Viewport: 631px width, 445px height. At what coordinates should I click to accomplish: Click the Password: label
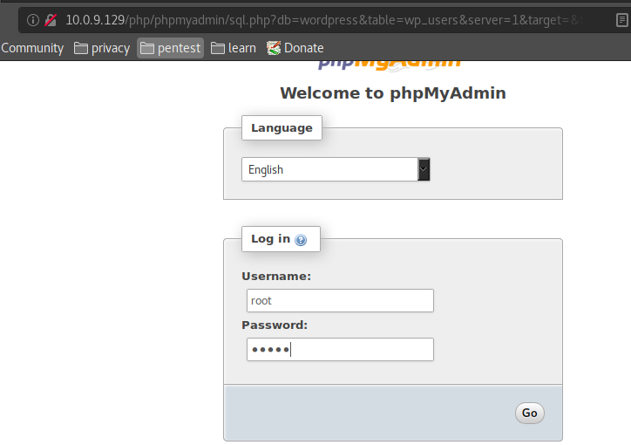tap(275, 325)
